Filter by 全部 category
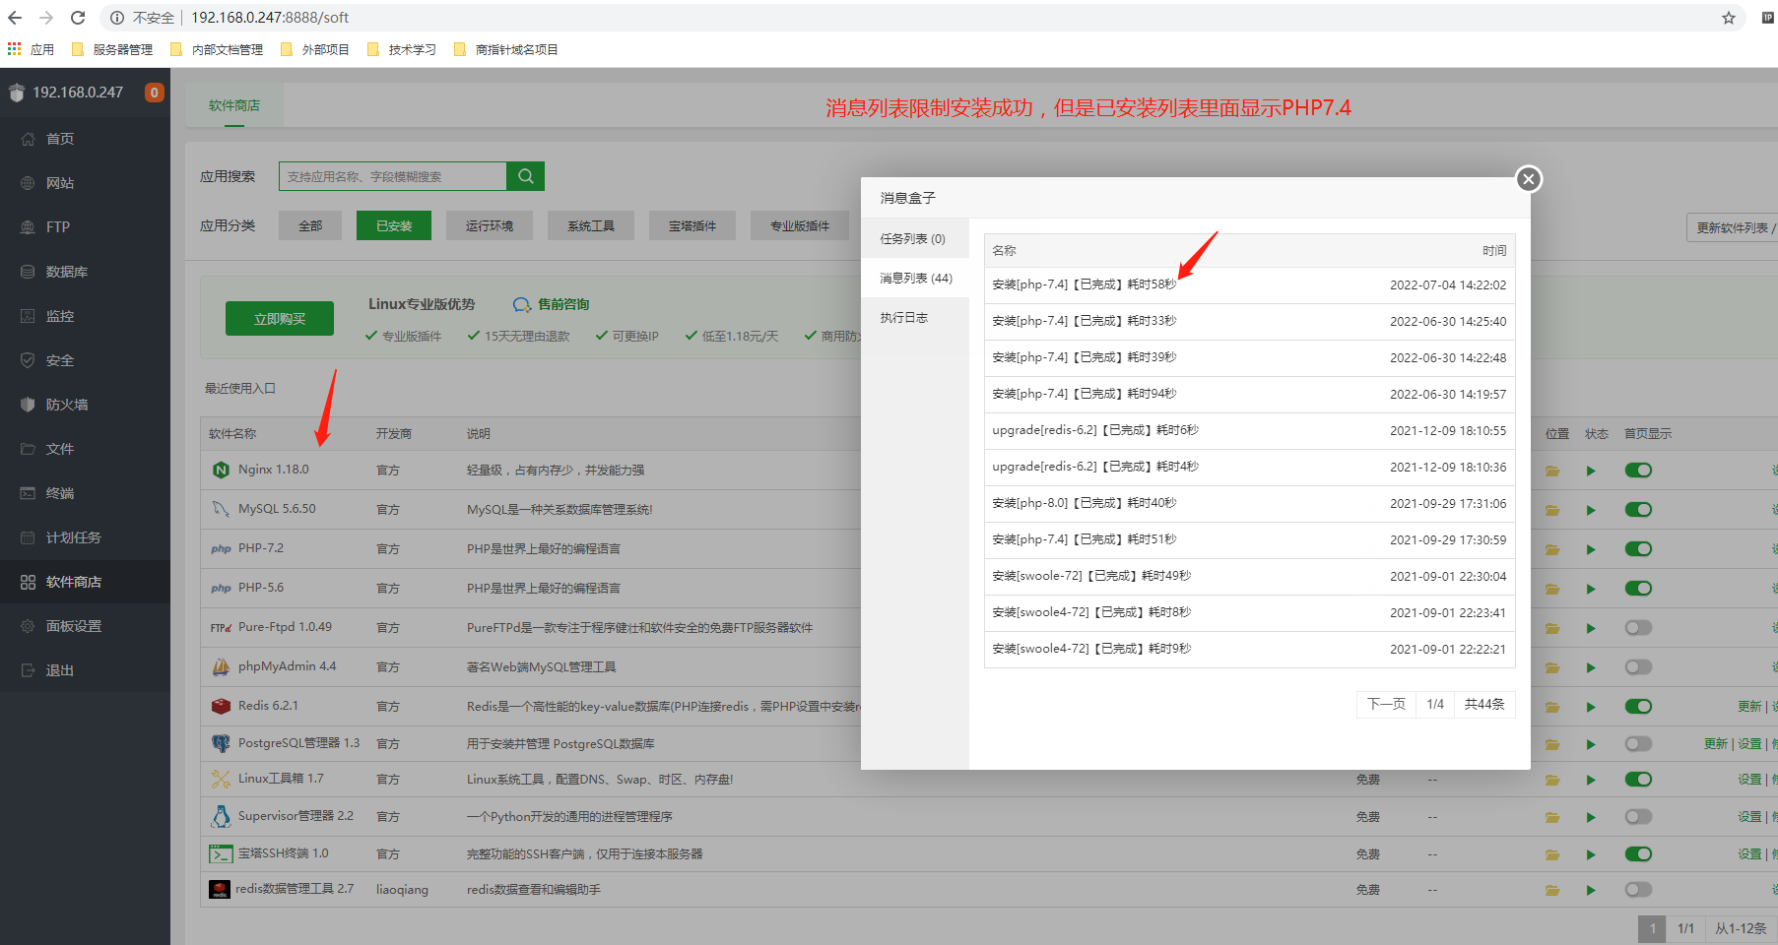The height and width of the screenshot is (945, 1778). click(310, 225)
